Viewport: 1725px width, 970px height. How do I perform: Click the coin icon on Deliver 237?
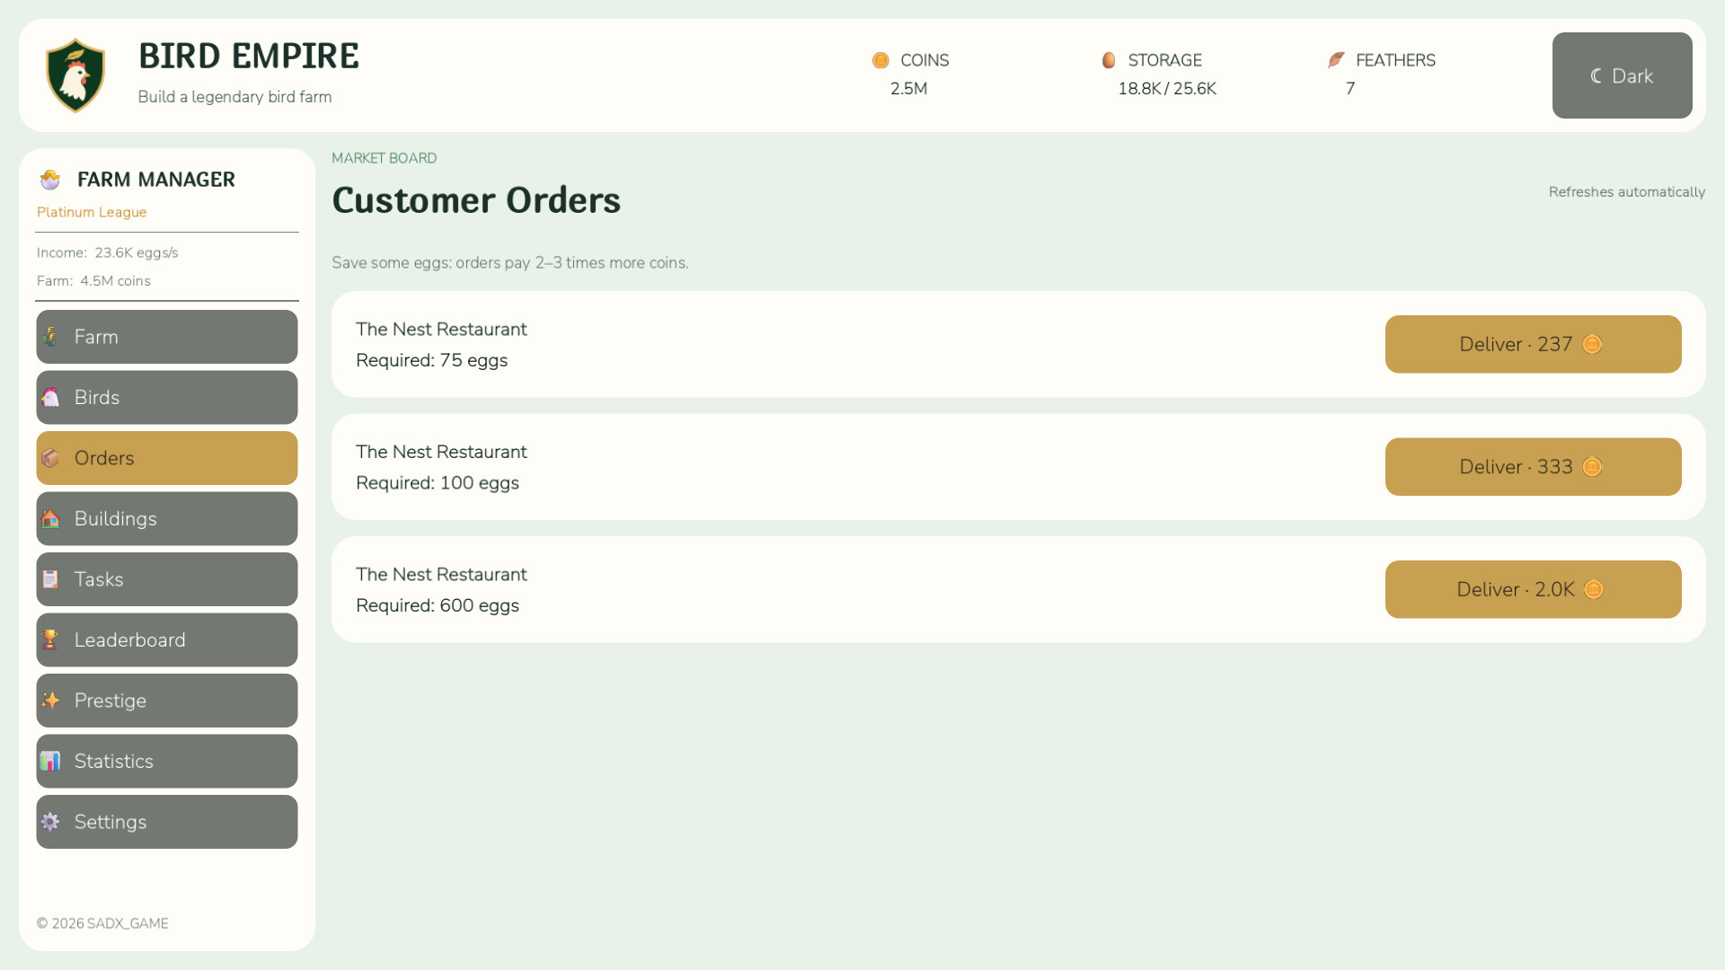(1592, 344)
